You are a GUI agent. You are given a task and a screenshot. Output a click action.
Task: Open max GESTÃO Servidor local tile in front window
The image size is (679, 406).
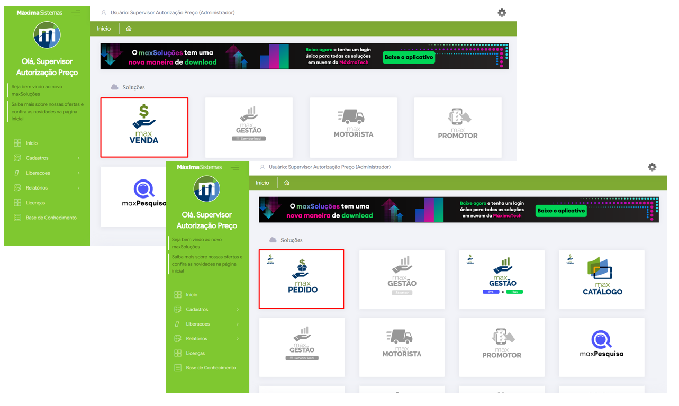pyautogui.click(x=302, y=347)
